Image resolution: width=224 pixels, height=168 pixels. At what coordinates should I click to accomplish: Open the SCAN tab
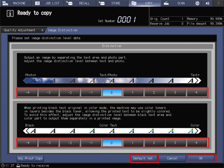(176, 3)
